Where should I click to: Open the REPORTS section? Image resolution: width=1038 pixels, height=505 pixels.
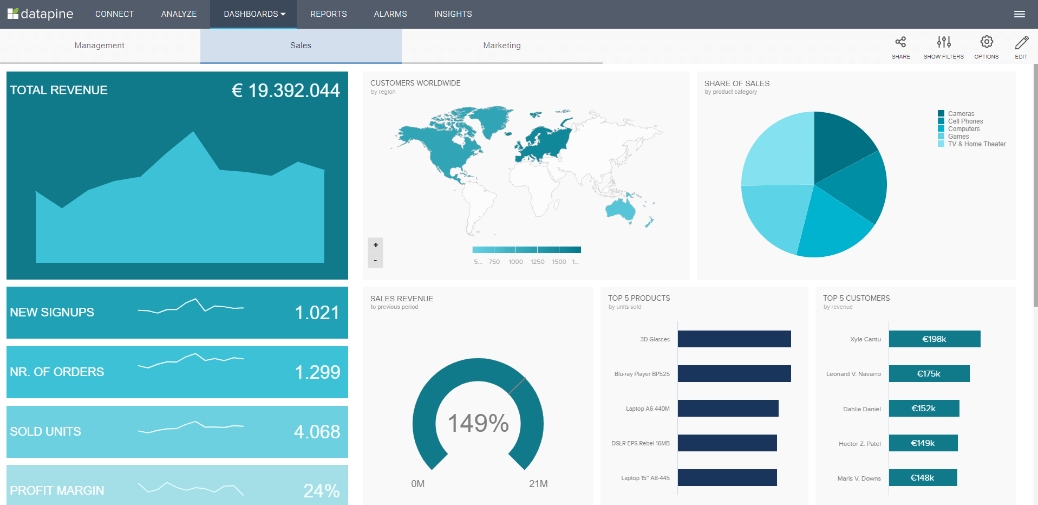[328, 14]
